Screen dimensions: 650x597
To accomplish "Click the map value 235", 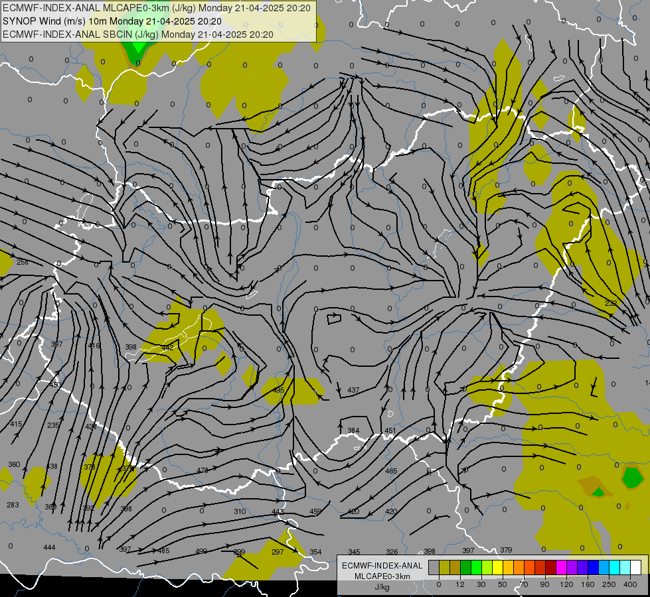I will click(54, 425).
